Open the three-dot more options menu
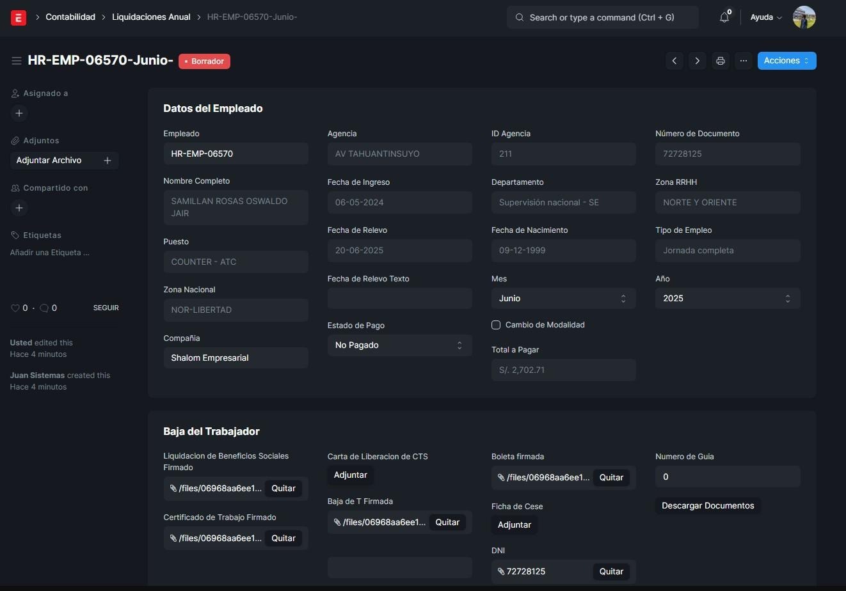This screenshot has width=846, height=591. (743, 61)
